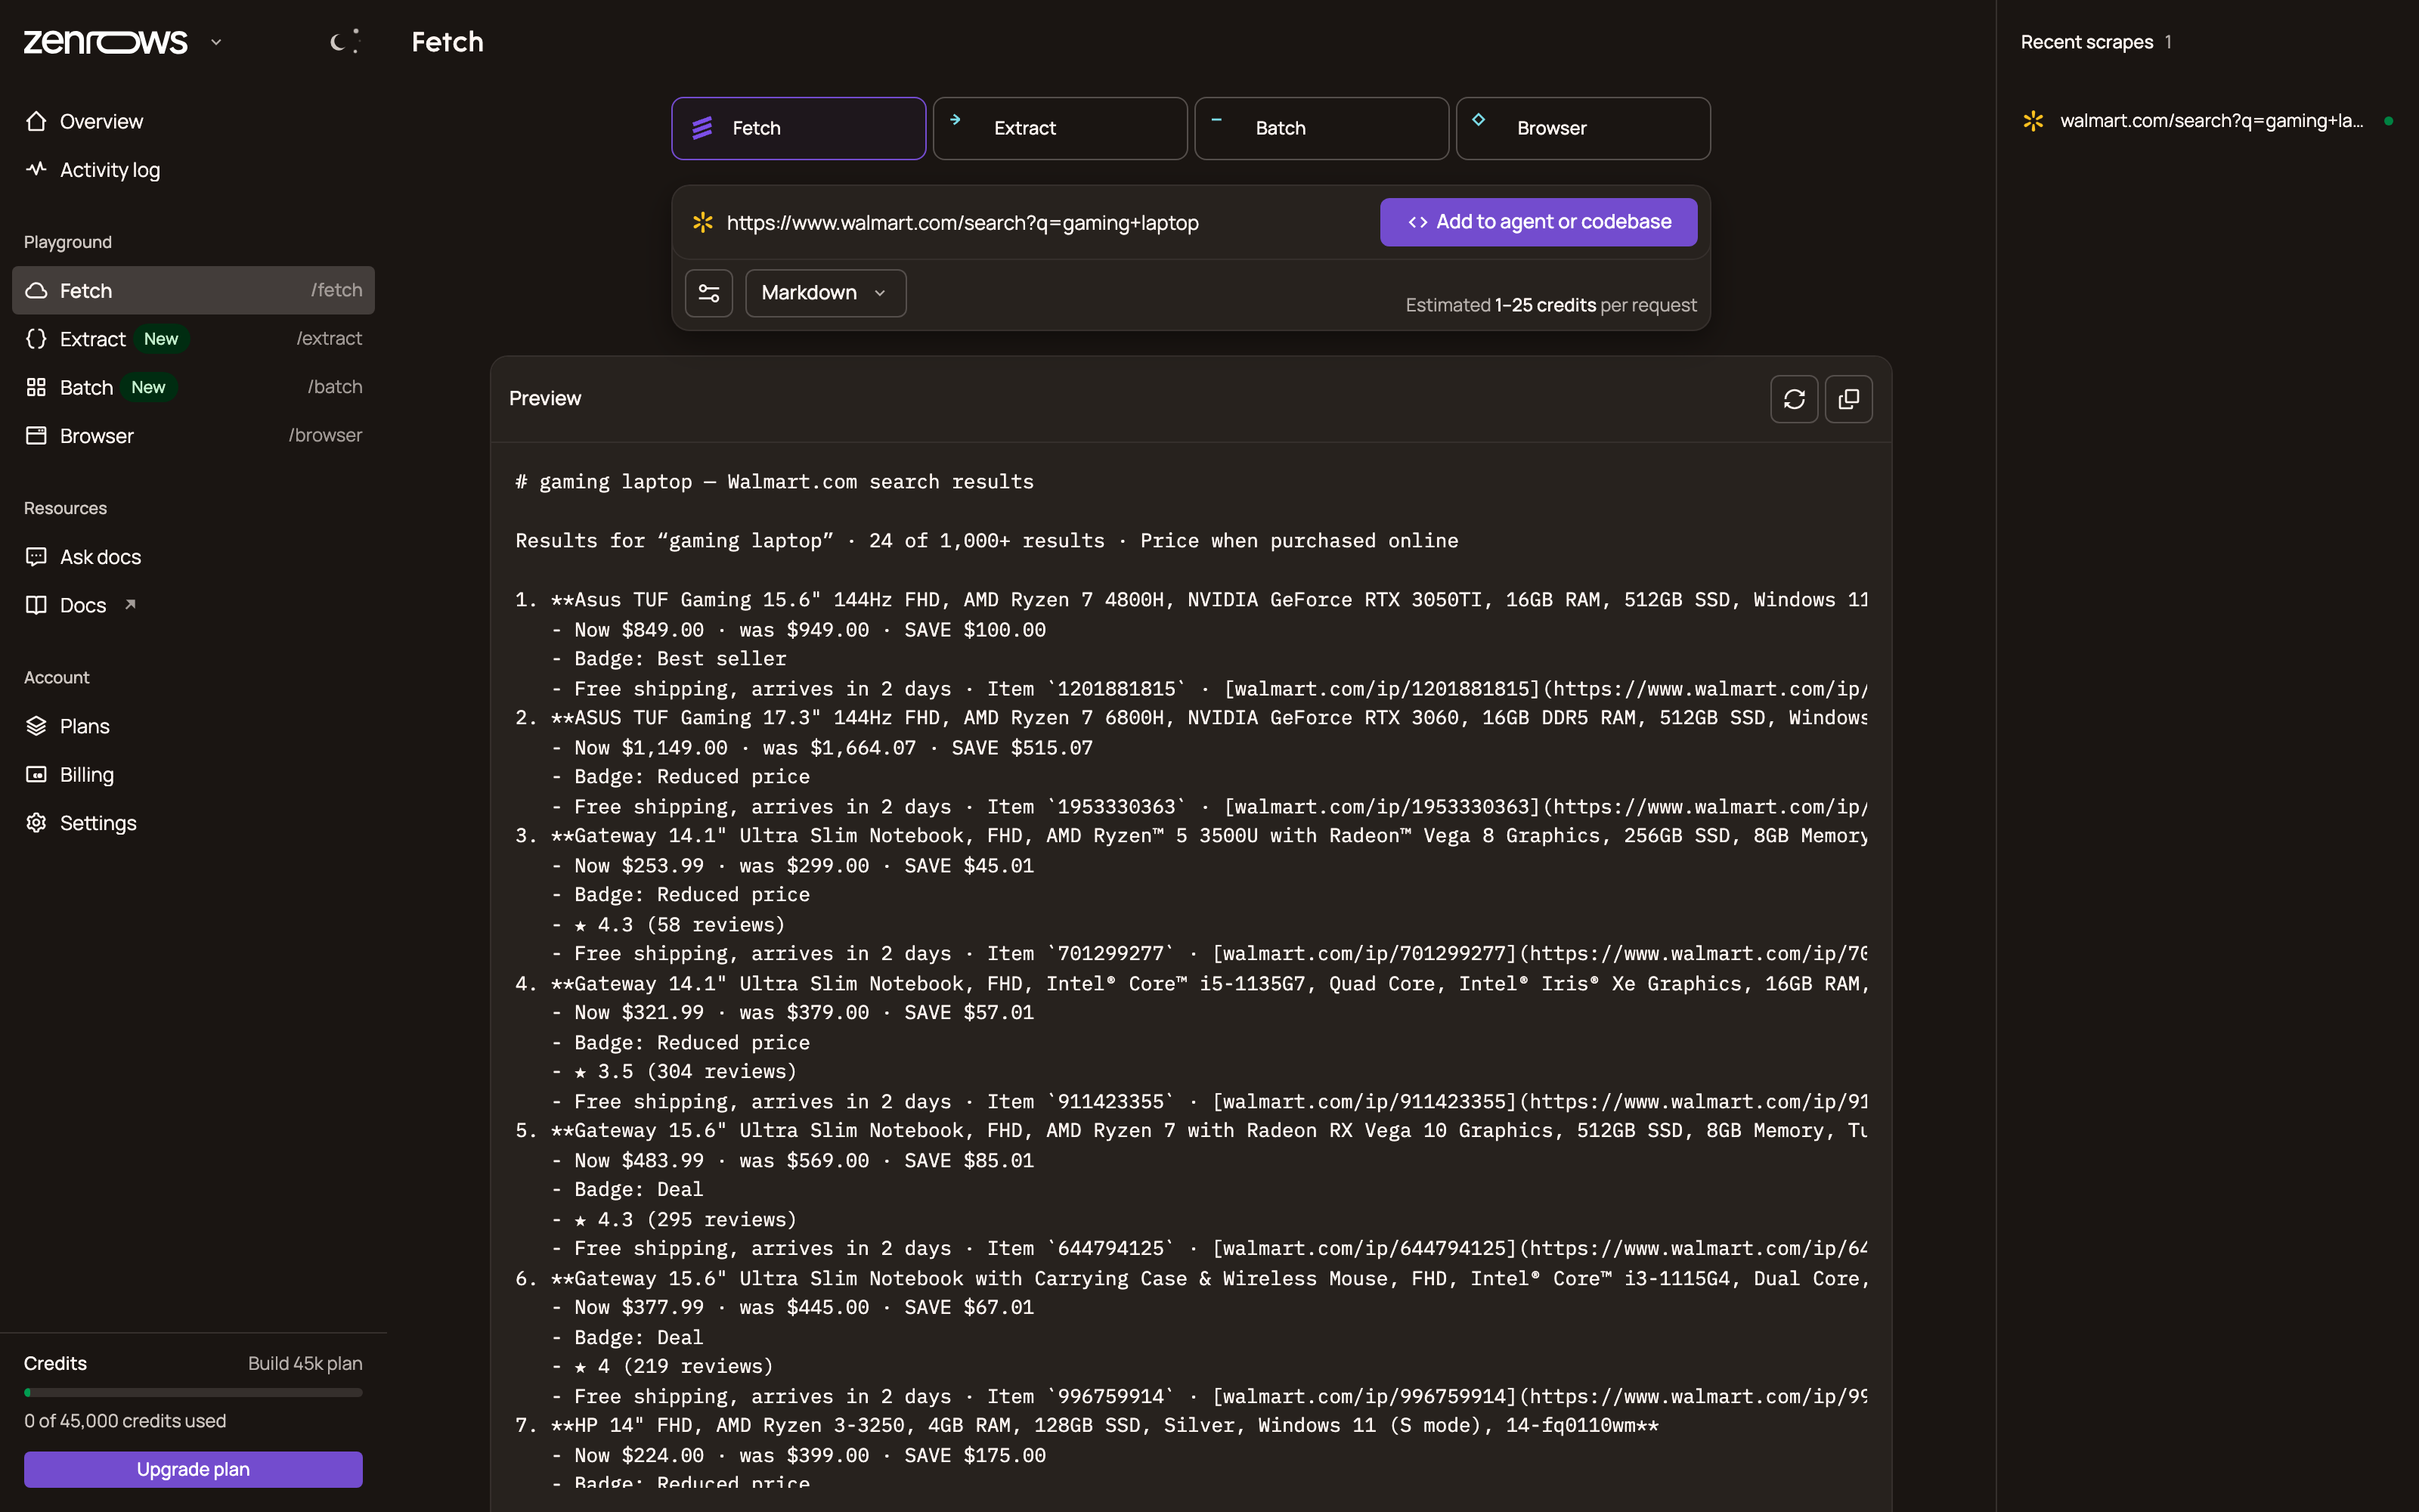
Task: Click the Plans layers icon
Action: (x=36, y=726)
